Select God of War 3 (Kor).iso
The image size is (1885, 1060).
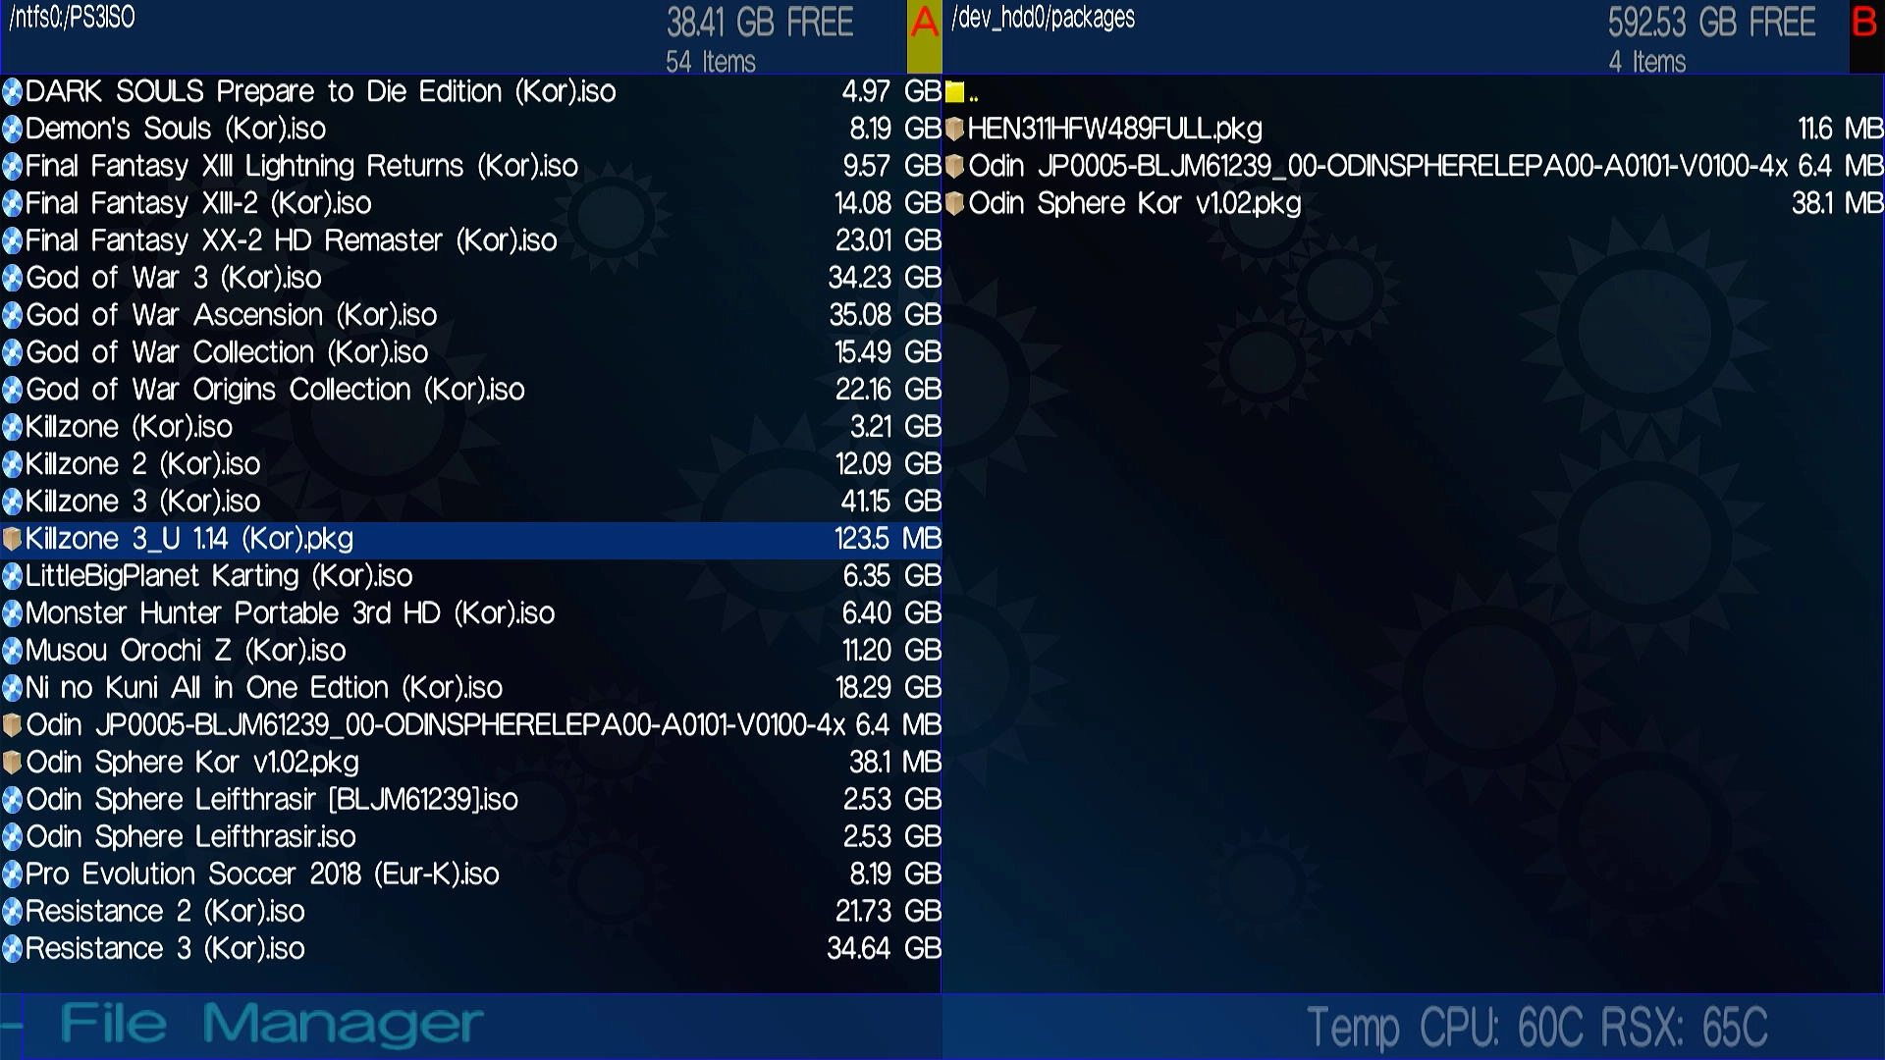click(x=174, y=279)
